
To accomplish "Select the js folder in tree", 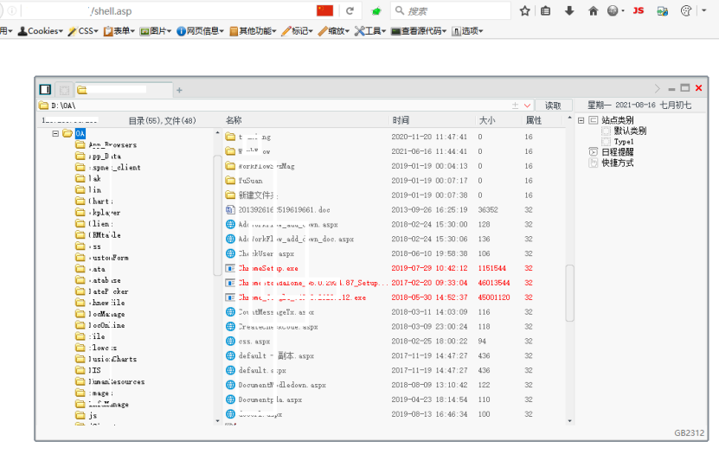I will click(x=93, y=415).
